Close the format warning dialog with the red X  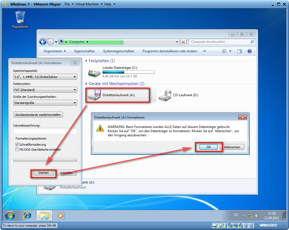pos(243,117)
